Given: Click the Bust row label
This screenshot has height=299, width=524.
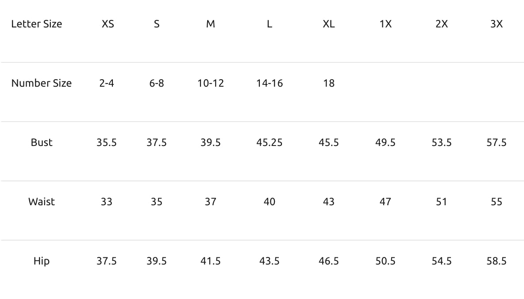Looking at the screenshot, I should [x=42, y=143].
